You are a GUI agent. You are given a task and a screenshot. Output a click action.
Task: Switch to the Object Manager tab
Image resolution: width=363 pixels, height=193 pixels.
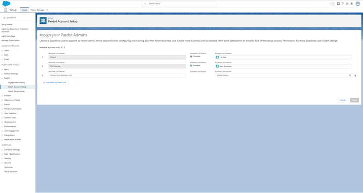pyautogui.click(x=37, y=10)
